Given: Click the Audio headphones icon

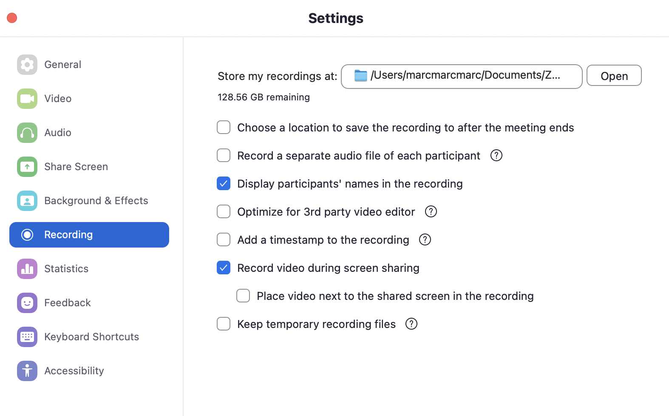Looking at the screenshot, I should point(27,133).
